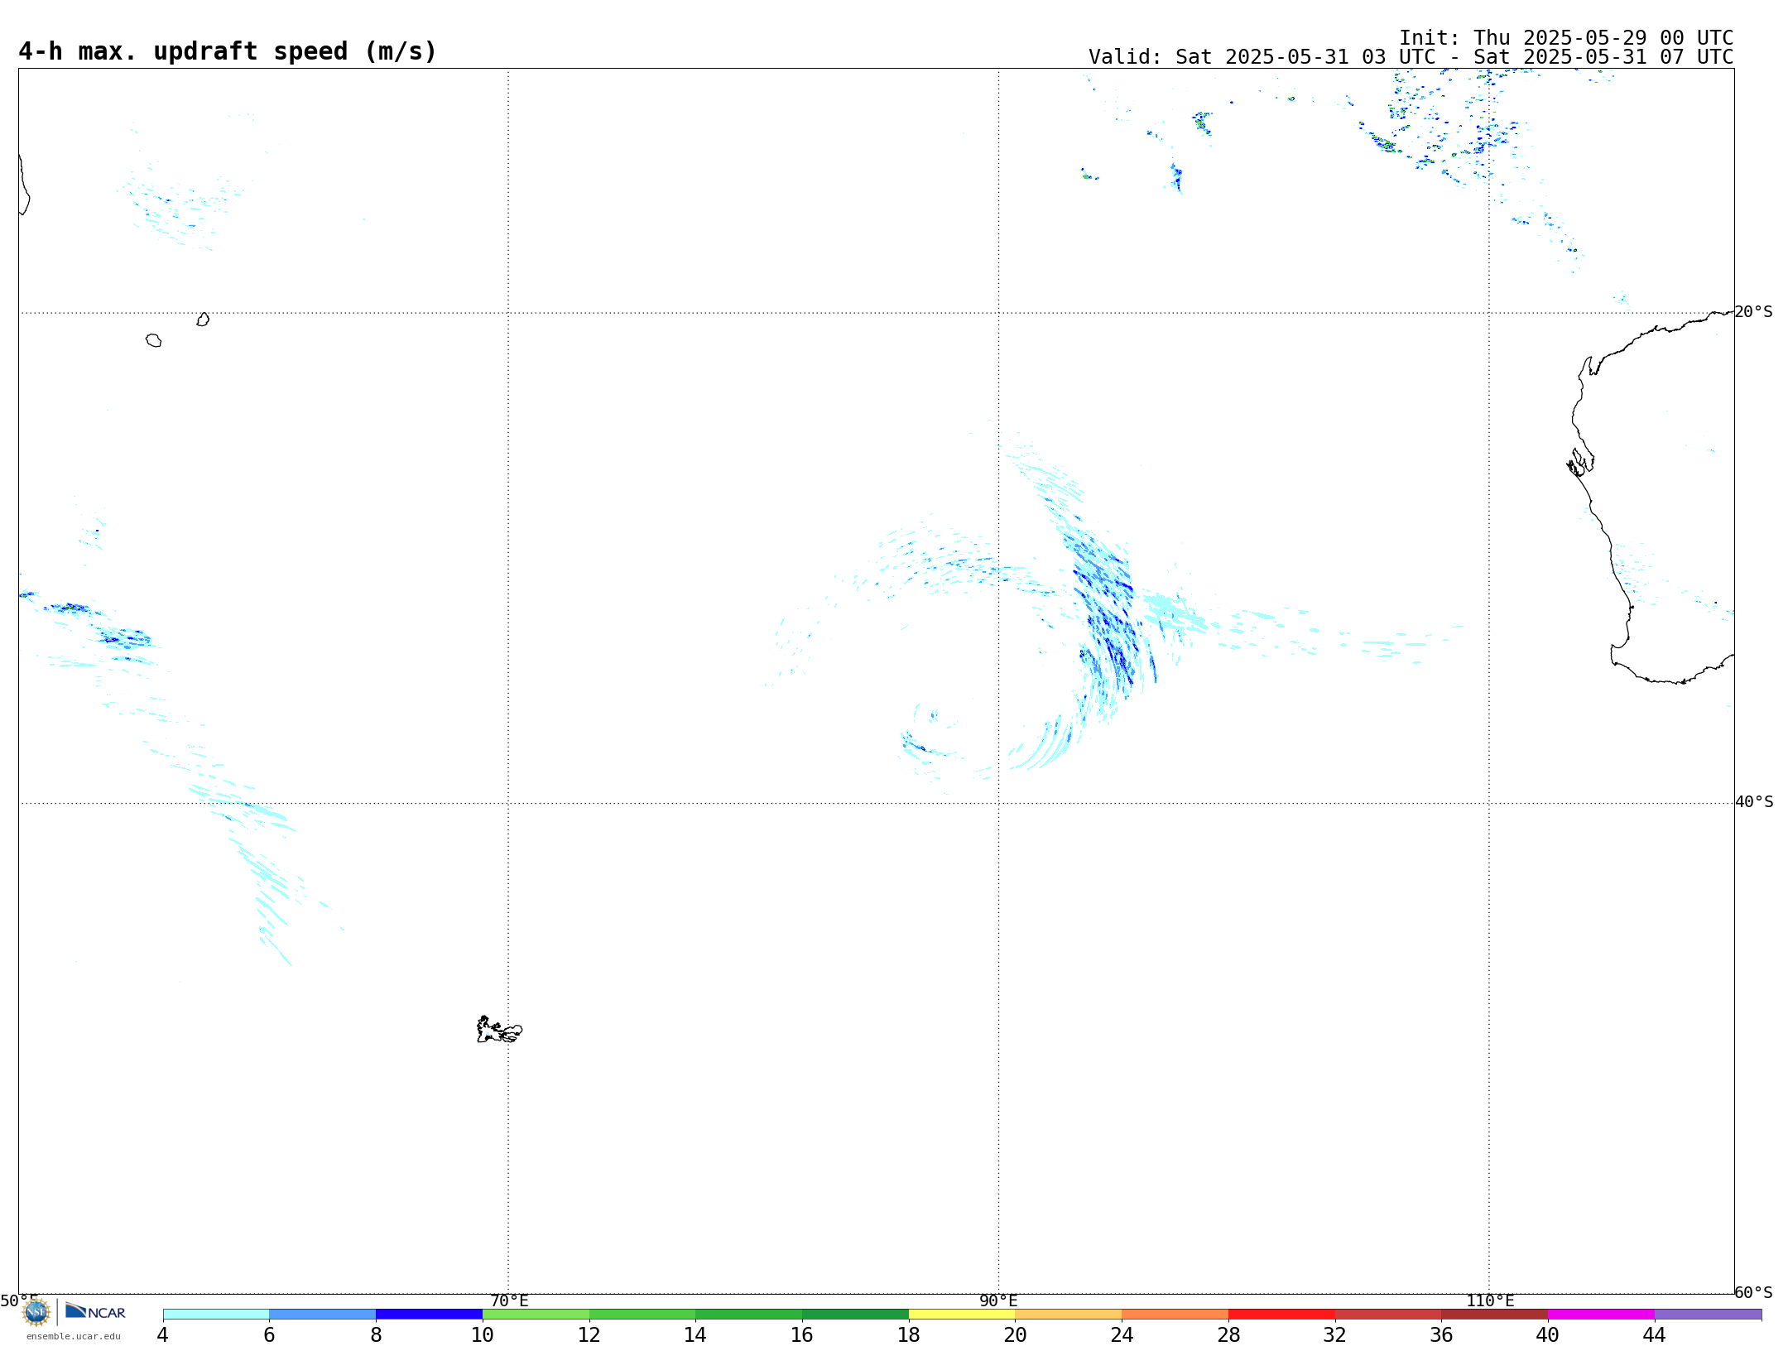The width and height of the screenshot is (1788, 1346).
Task: Click the colorbar tick label 36
Action: pyautogui.click(x=1441, y=1334)
